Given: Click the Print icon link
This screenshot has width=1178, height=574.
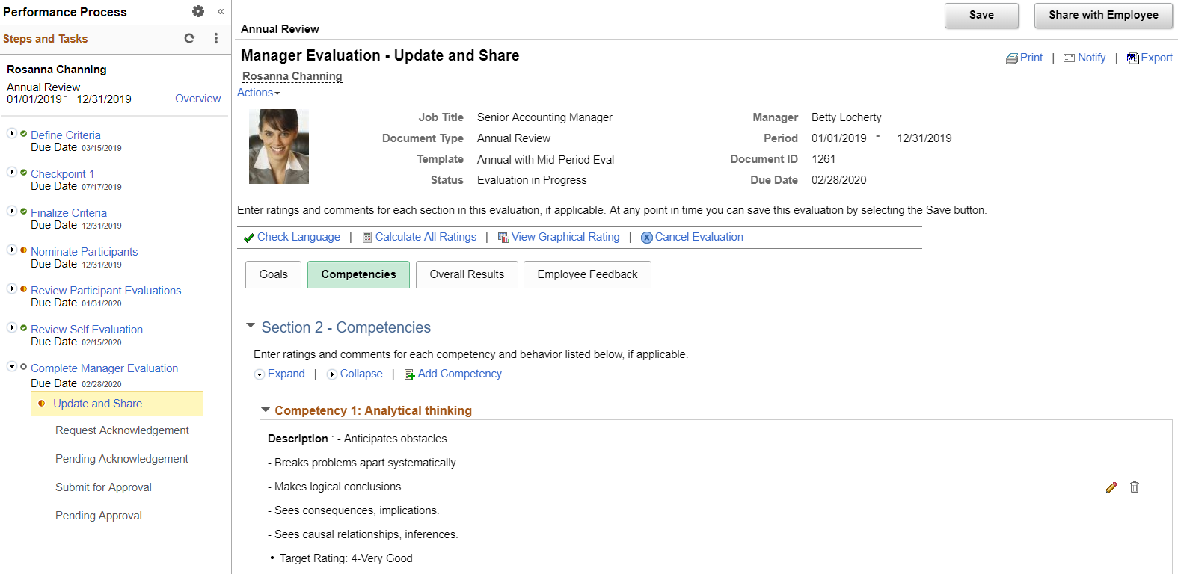Looking at the screenshot, I should (1024, 58).
